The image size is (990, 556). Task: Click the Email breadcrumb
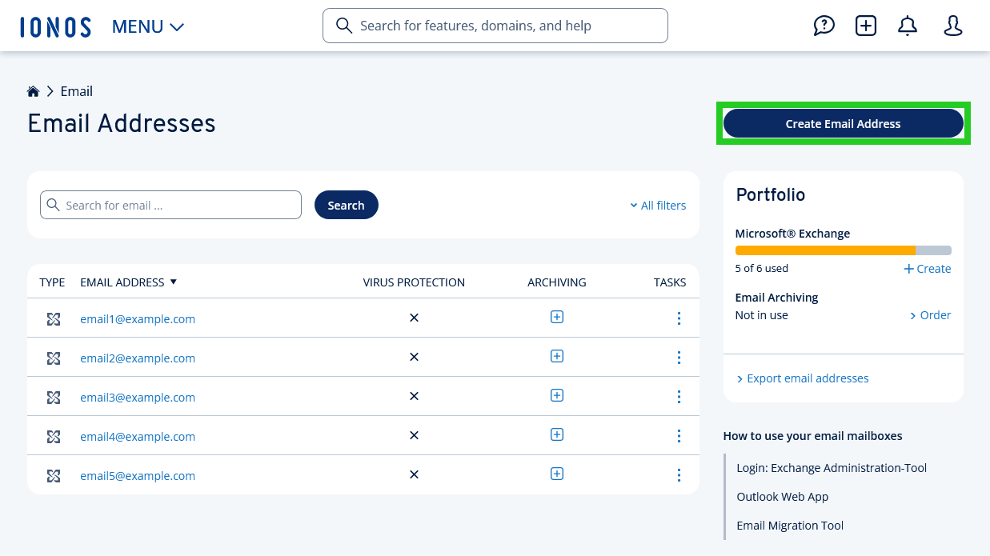point(77,91)
